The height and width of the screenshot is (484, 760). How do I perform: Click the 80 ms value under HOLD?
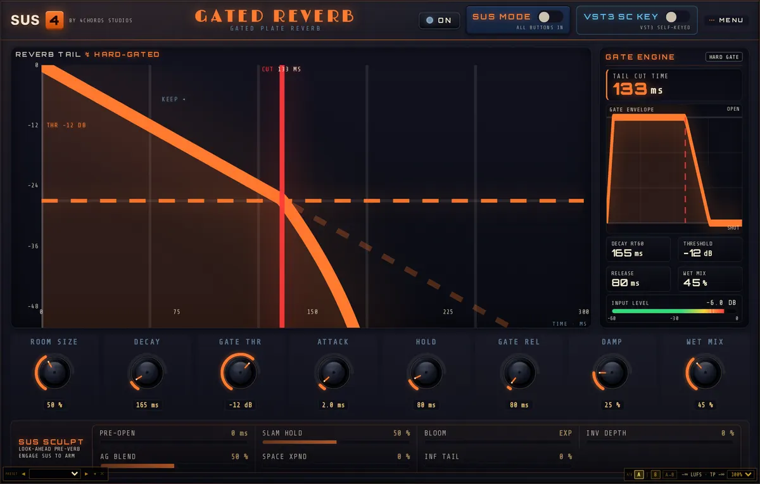pyautogui.click(x=426, y=405)
